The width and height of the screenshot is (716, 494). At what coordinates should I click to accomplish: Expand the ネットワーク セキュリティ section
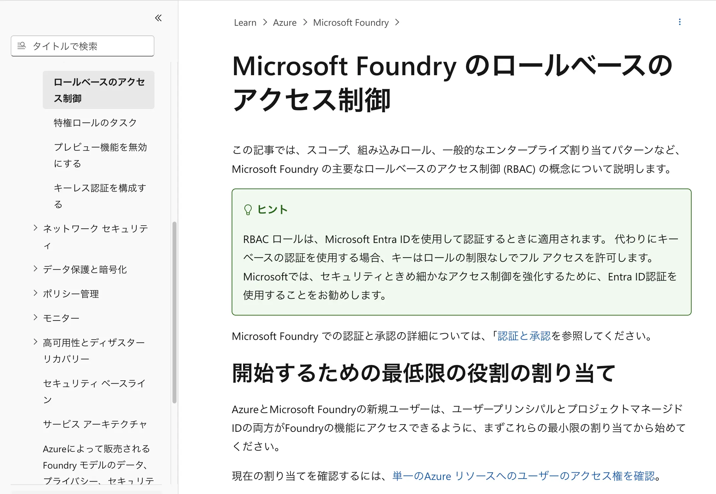coord(35,228)
